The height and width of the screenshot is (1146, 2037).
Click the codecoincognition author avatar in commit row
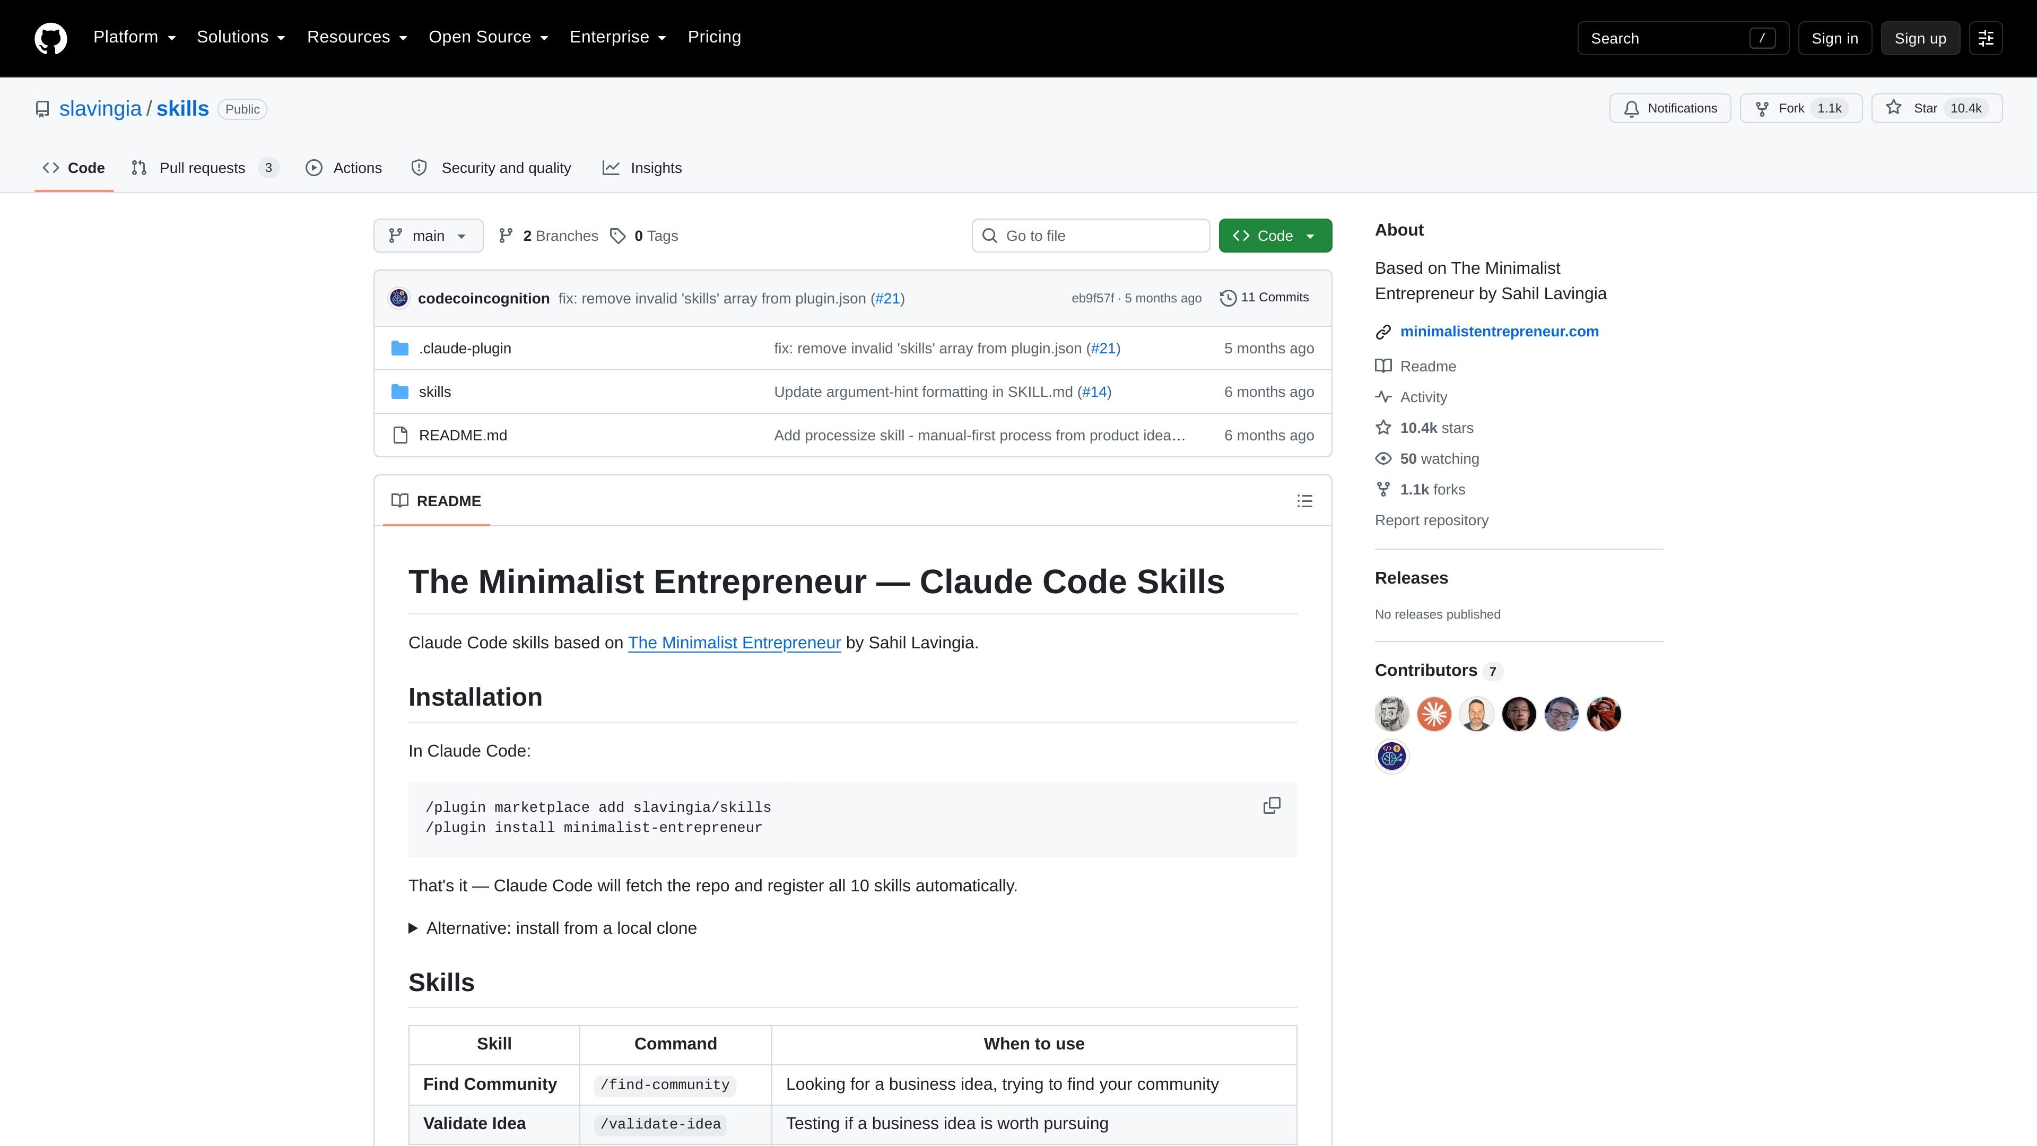click(x=398, y=298)
